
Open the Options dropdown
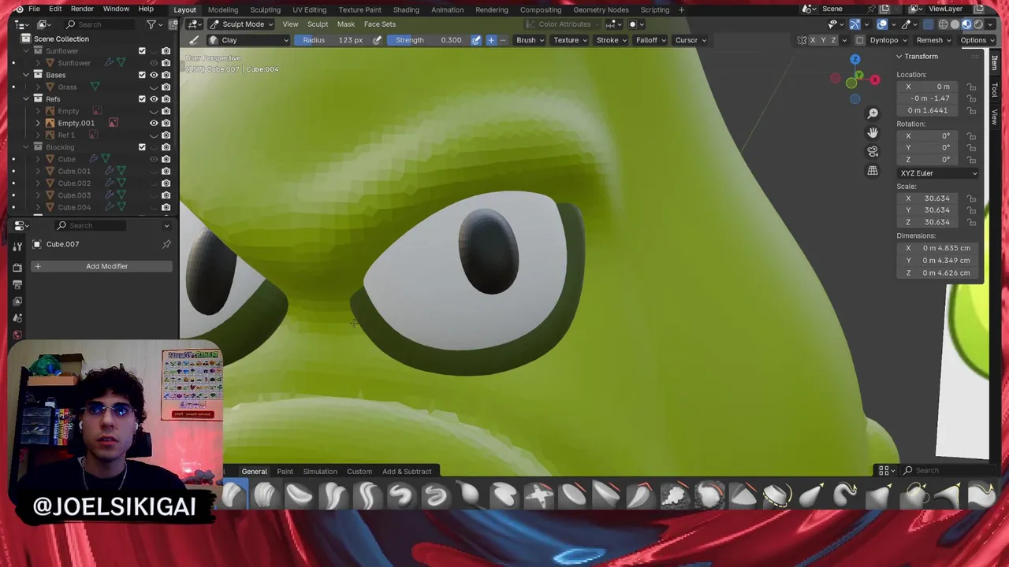[976, 40]
